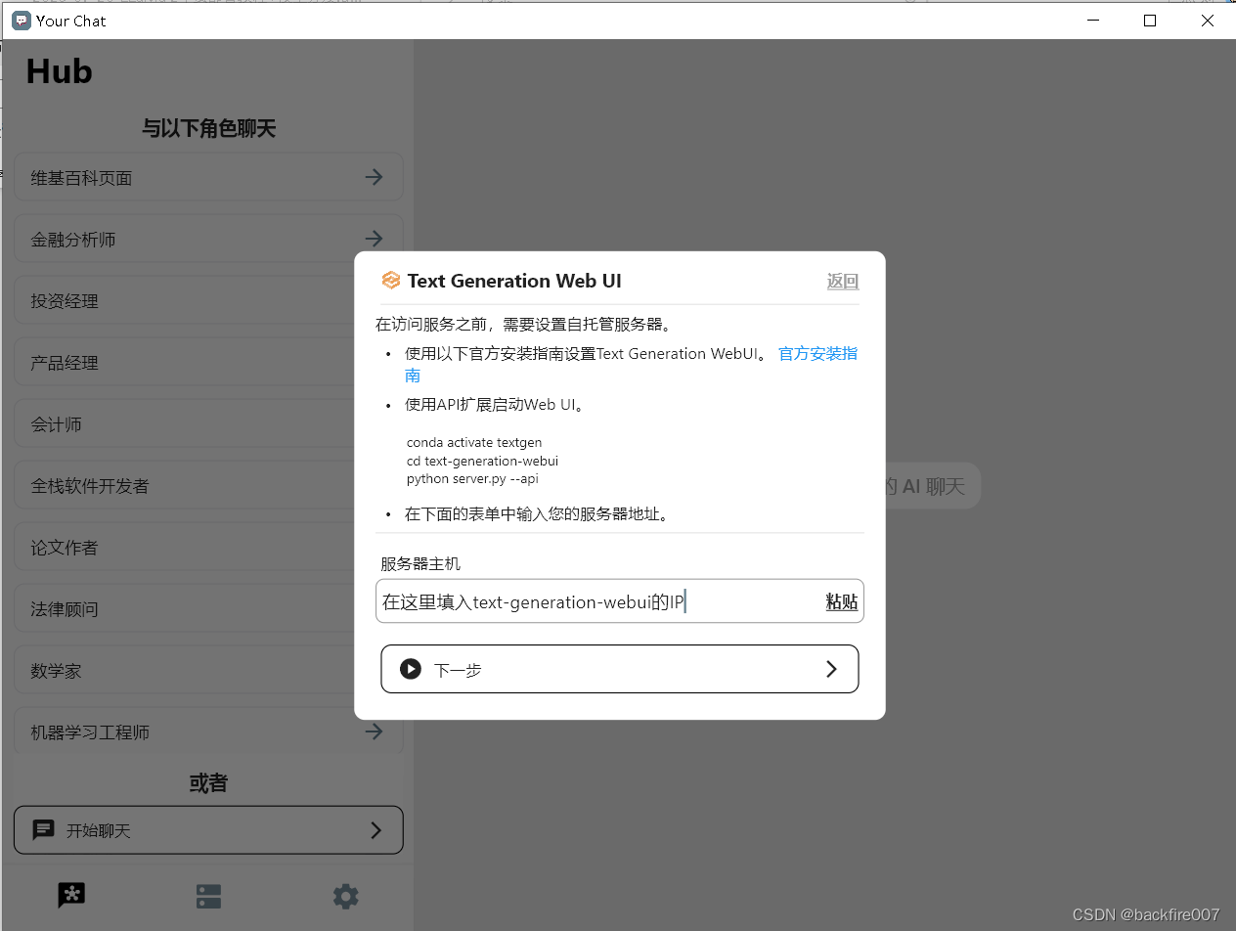Click the 服务器主机 label
1236x931 pixels.
[420, 563]
